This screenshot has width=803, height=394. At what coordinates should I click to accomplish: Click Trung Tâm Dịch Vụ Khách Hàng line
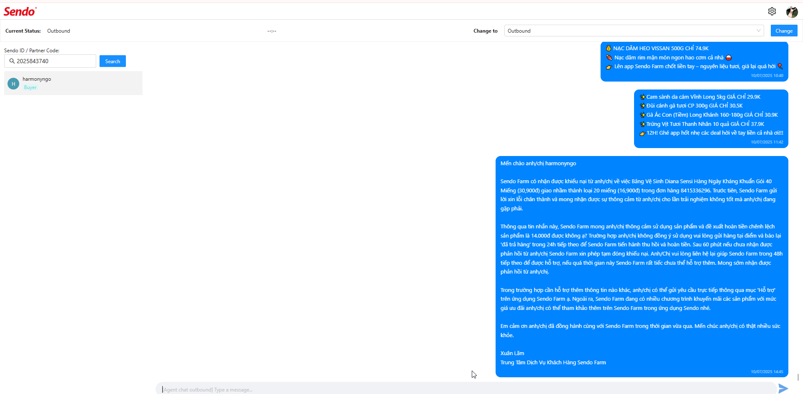553,363
